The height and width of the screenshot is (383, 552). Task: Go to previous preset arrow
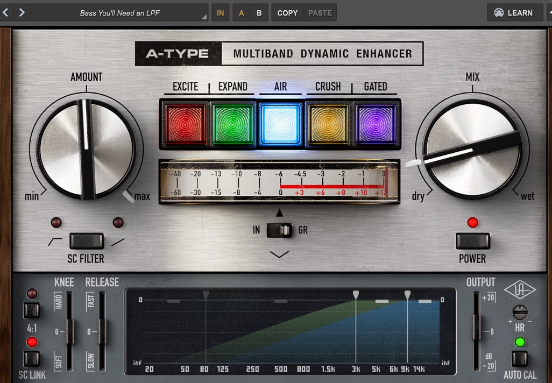[x=6, y=12]
